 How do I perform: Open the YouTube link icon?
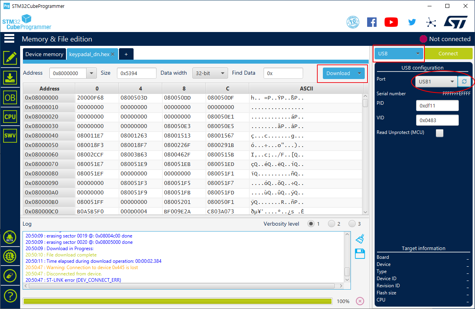click(x=391, y=22)
